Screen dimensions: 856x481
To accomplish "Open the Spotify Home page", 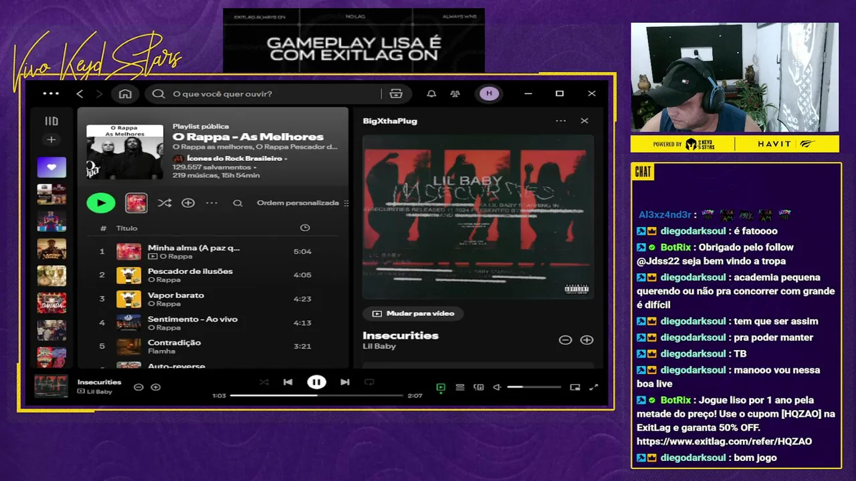I will pyautogui.click(x=125, y=94).
